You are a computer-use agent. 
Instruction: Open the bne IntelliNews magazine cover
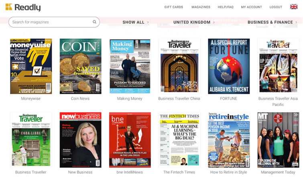tap(130, 140)
